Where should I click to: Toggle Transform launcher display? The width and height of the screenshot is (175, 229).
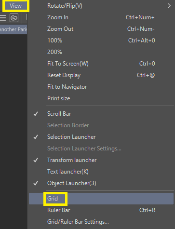101,160
